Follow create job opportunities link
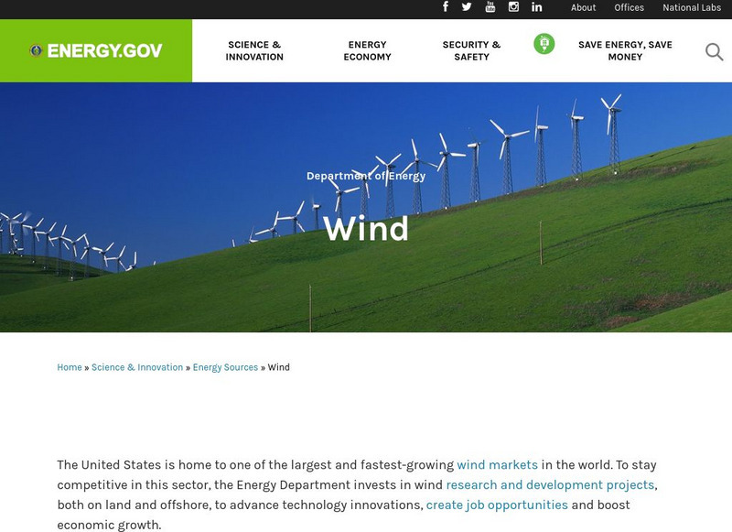Screen dimensions: 732x532 tap(497, 505)
